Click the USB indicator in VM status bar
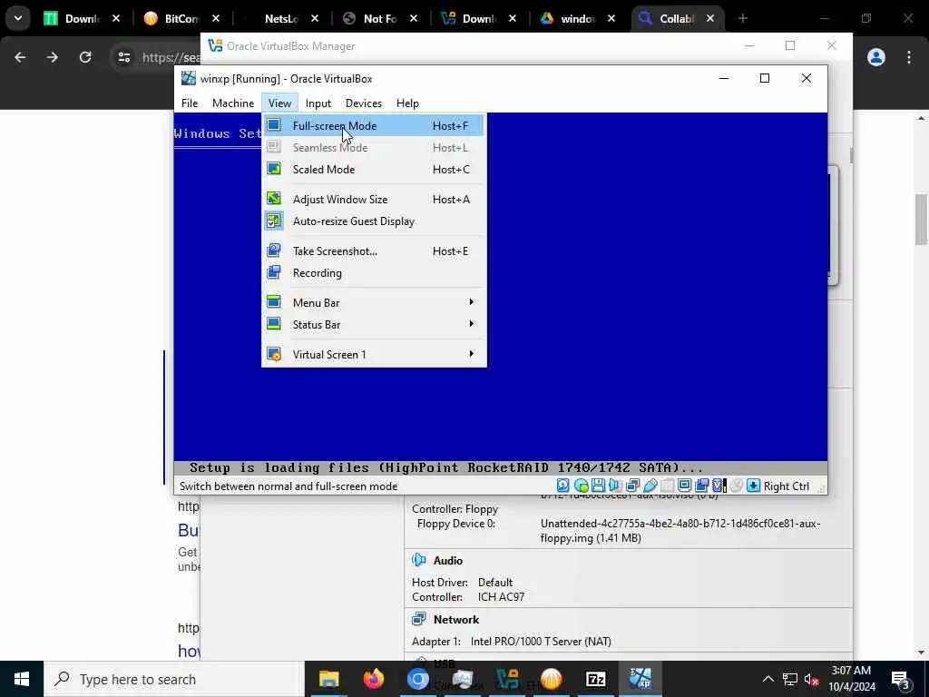This screenshot has width=929, height=697. click(650, 486)
